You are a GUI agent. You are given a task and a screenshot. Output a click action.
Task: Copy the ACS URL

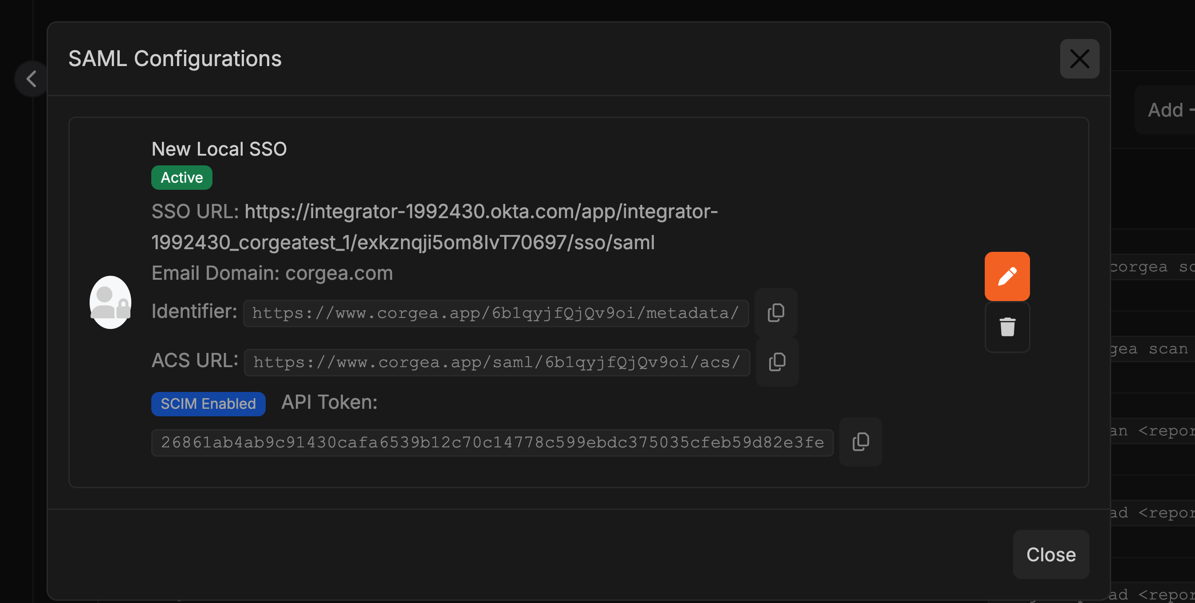[777, 362]
